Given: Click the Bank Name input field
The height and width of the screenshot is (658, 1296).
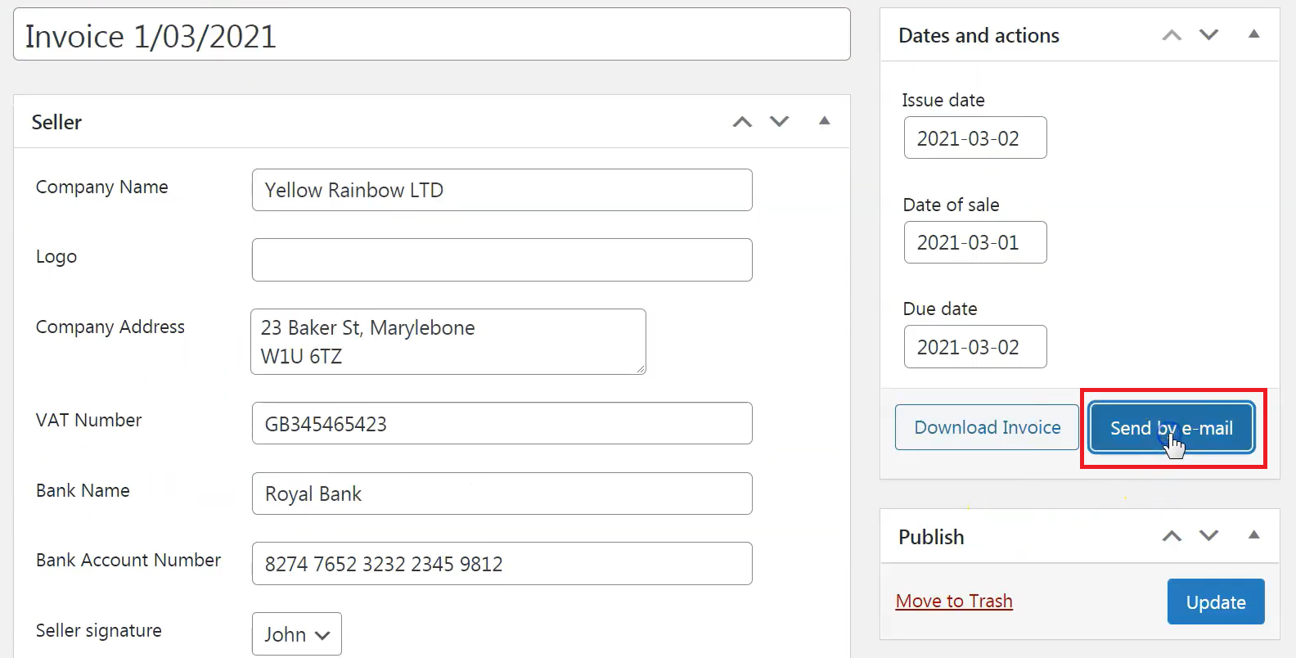Looking at the screenshot, I should click(x=502, y=493).
